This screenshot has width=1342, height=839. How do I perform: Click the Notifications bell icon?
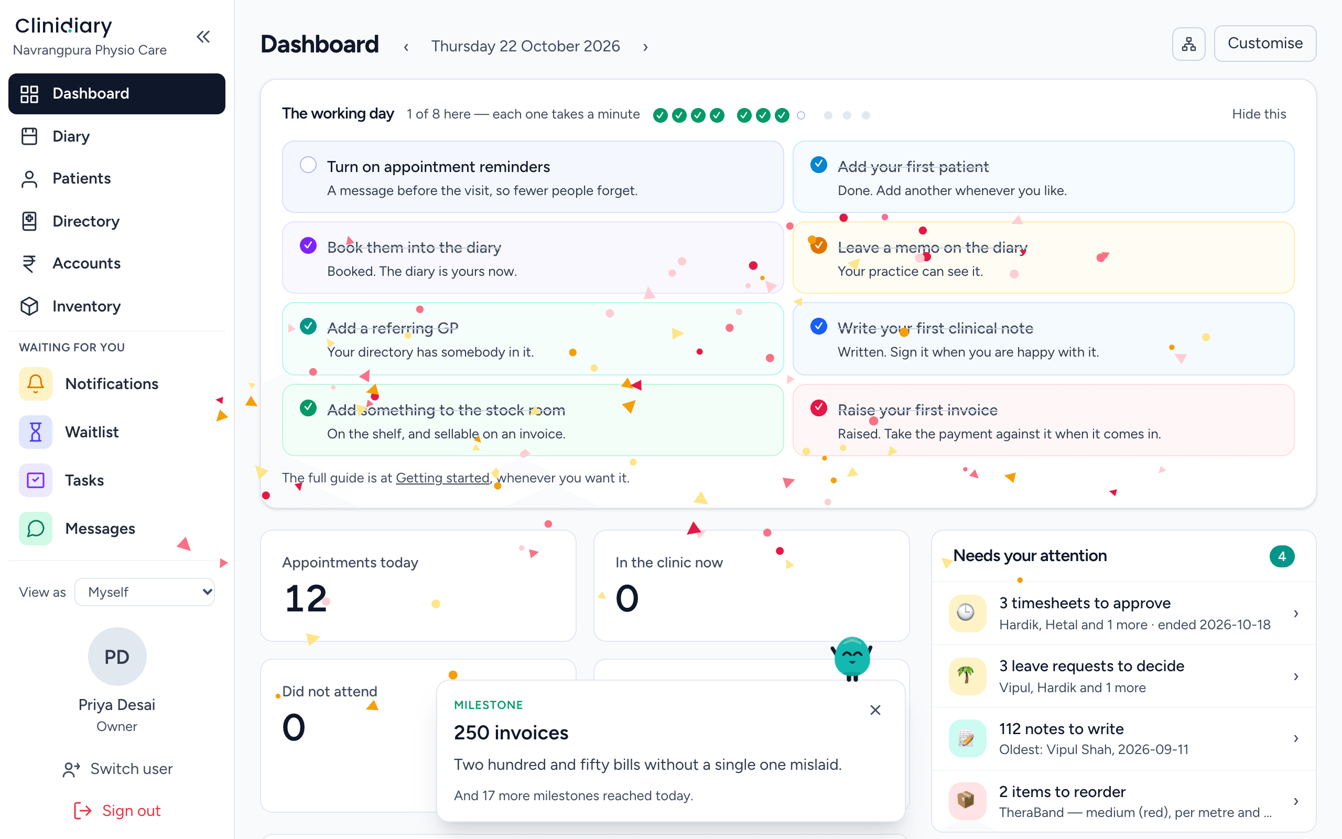pos(36,383)
